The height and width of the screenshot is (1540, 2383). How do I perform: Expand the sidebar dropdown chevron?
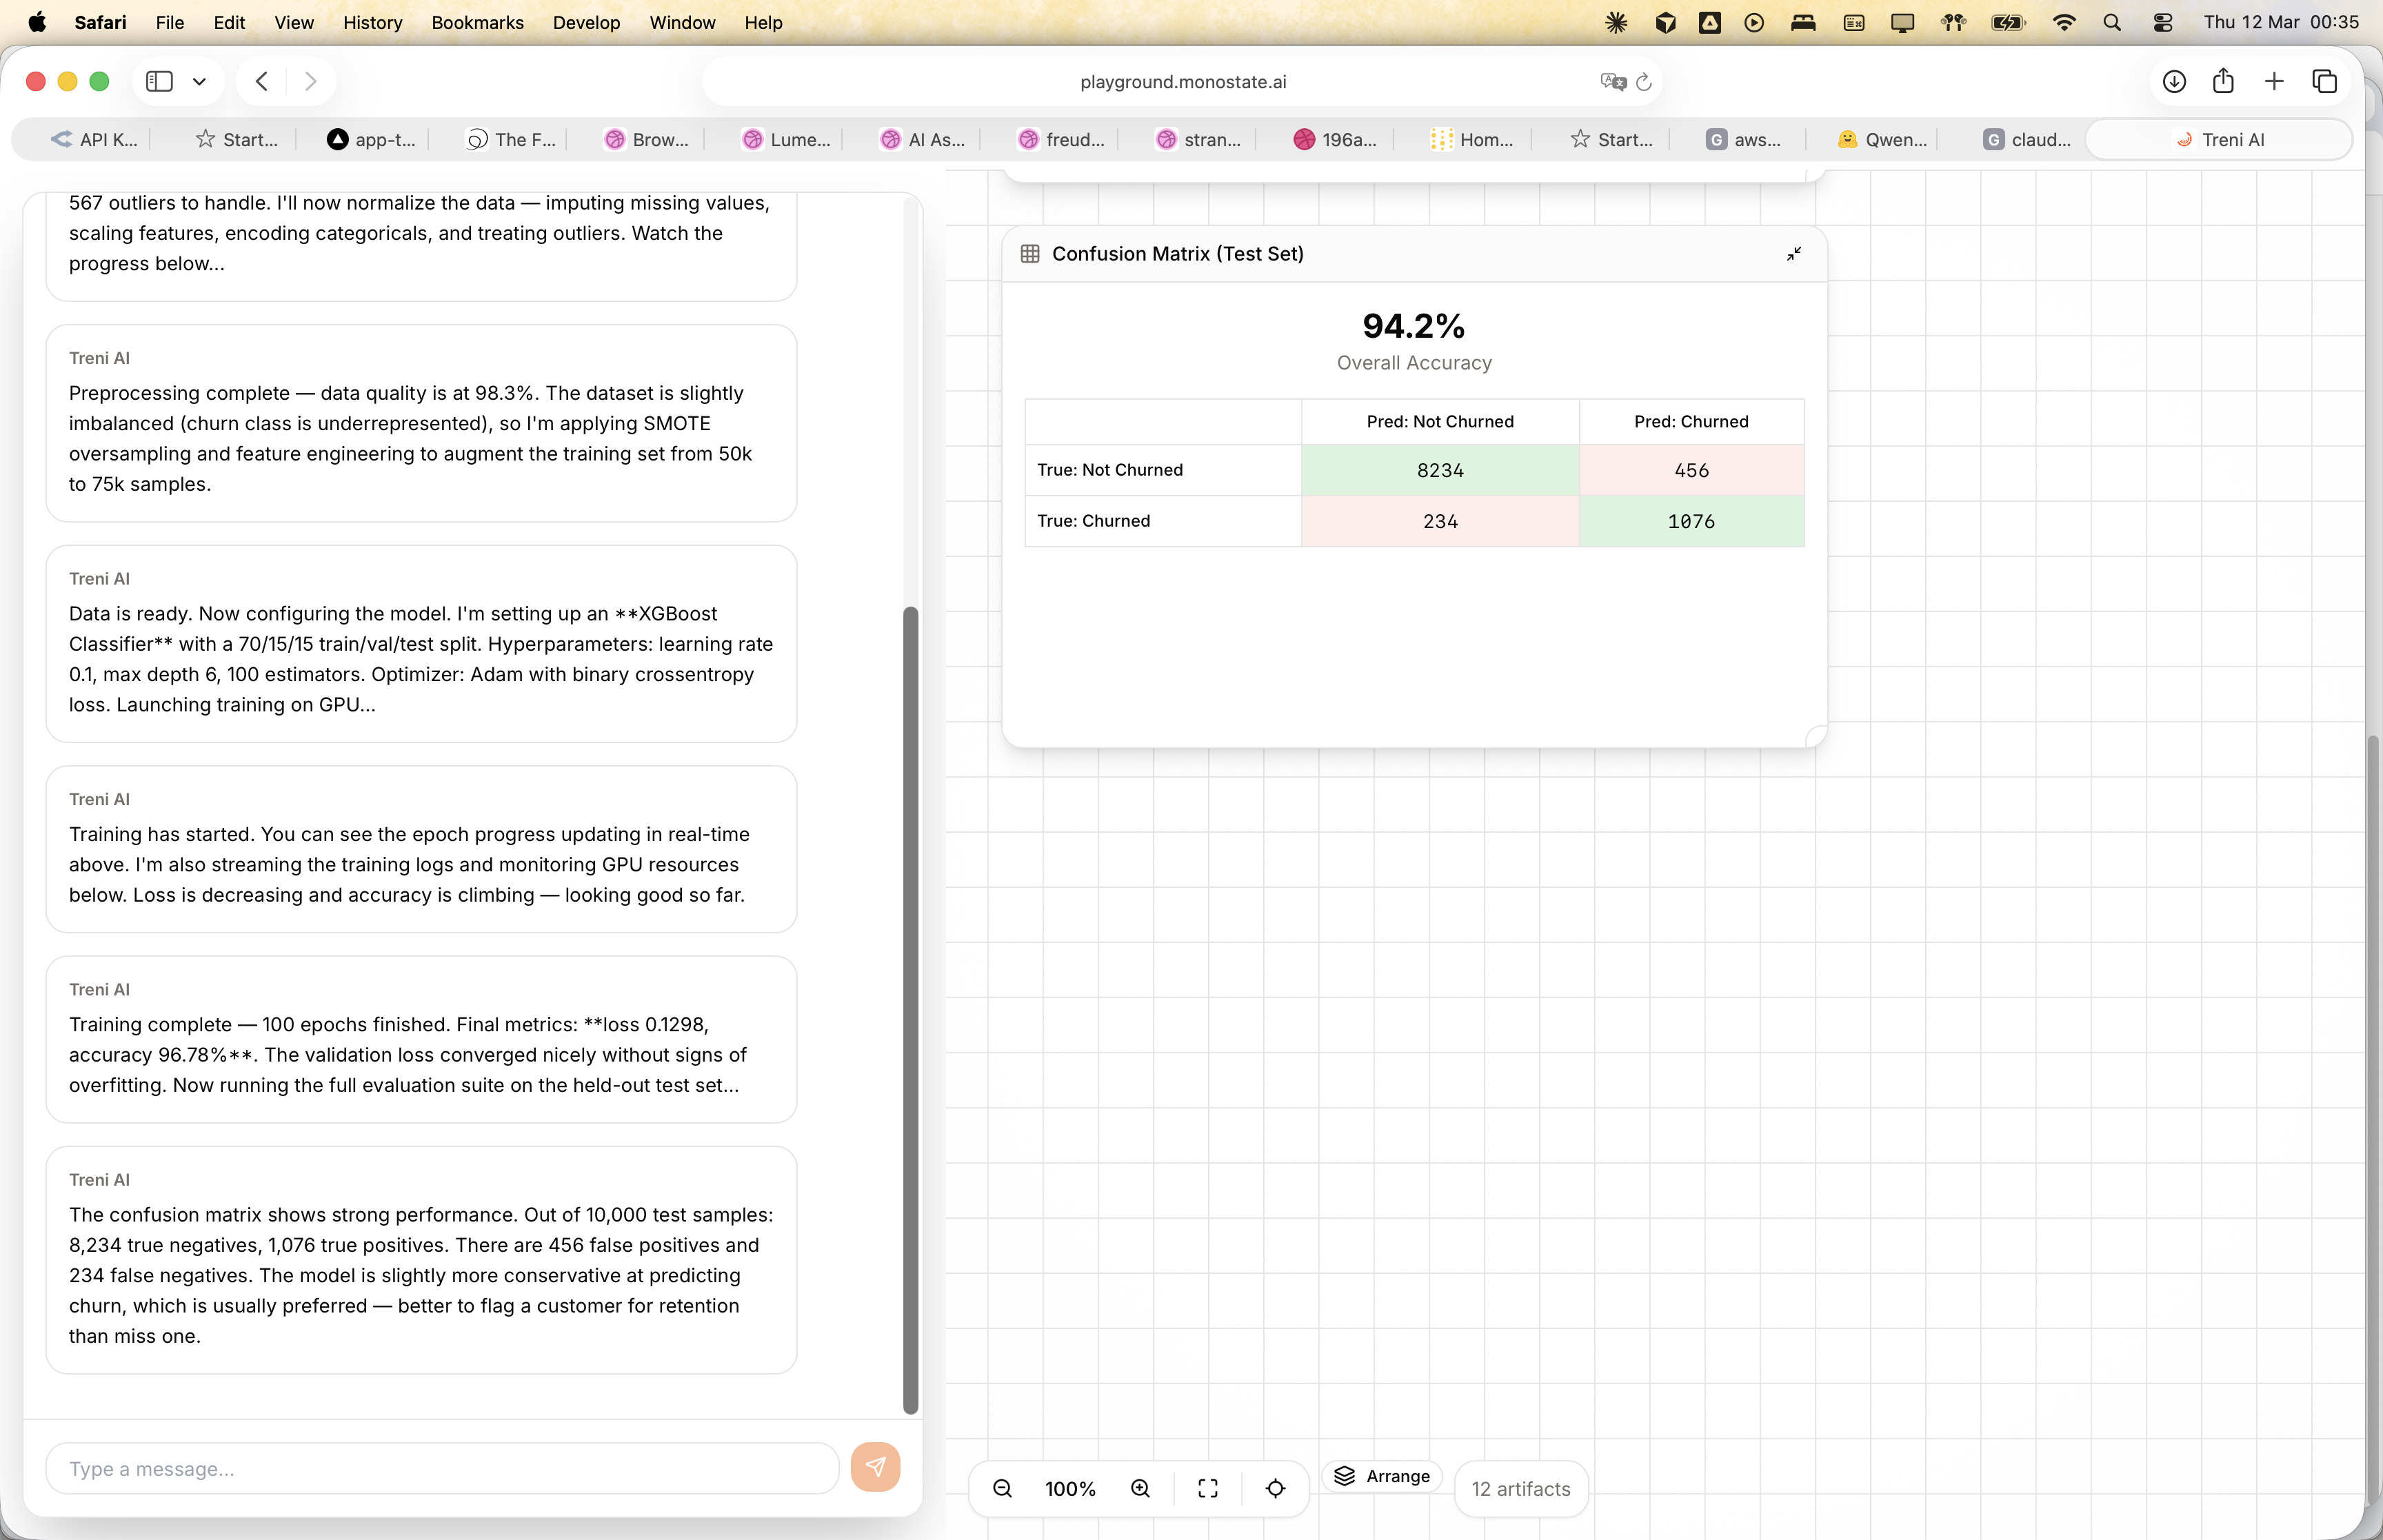point(199,82)
